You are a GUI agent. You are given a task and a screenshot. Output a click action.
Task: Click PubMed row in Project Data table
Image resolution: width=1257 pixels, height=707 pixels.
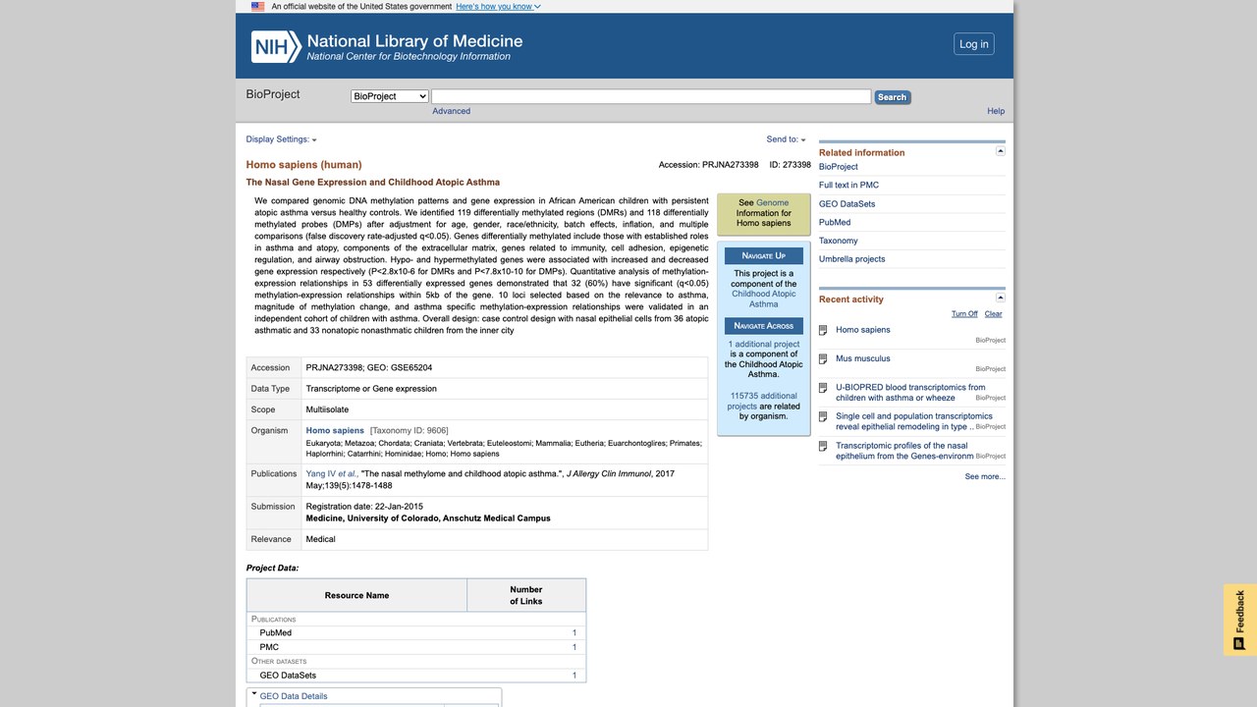[x=416, y=633]
